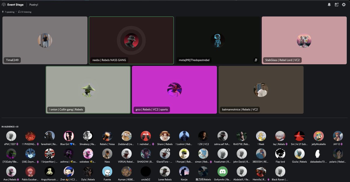The height and width of the screenshot is (182, 350).
Task: Open Fuente's polar bear avatar
Action: point(107,171)
